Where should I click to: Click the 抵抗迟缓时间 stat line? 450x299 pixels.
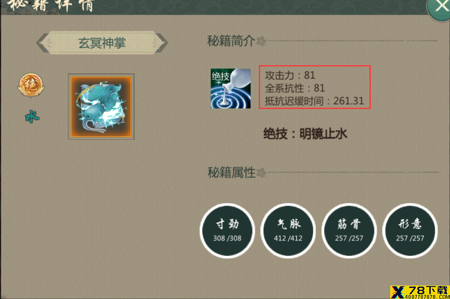(x=314, y=101)
